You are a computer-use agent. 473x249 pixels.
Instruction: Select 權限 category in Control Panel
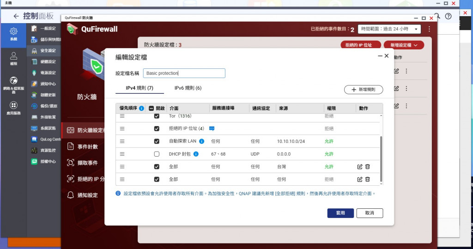pos(13,59)
